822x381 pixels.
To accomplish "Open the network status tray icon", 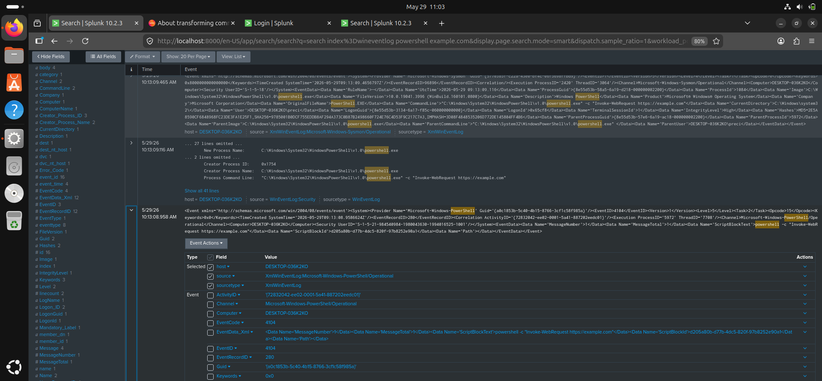I will 787,7.
